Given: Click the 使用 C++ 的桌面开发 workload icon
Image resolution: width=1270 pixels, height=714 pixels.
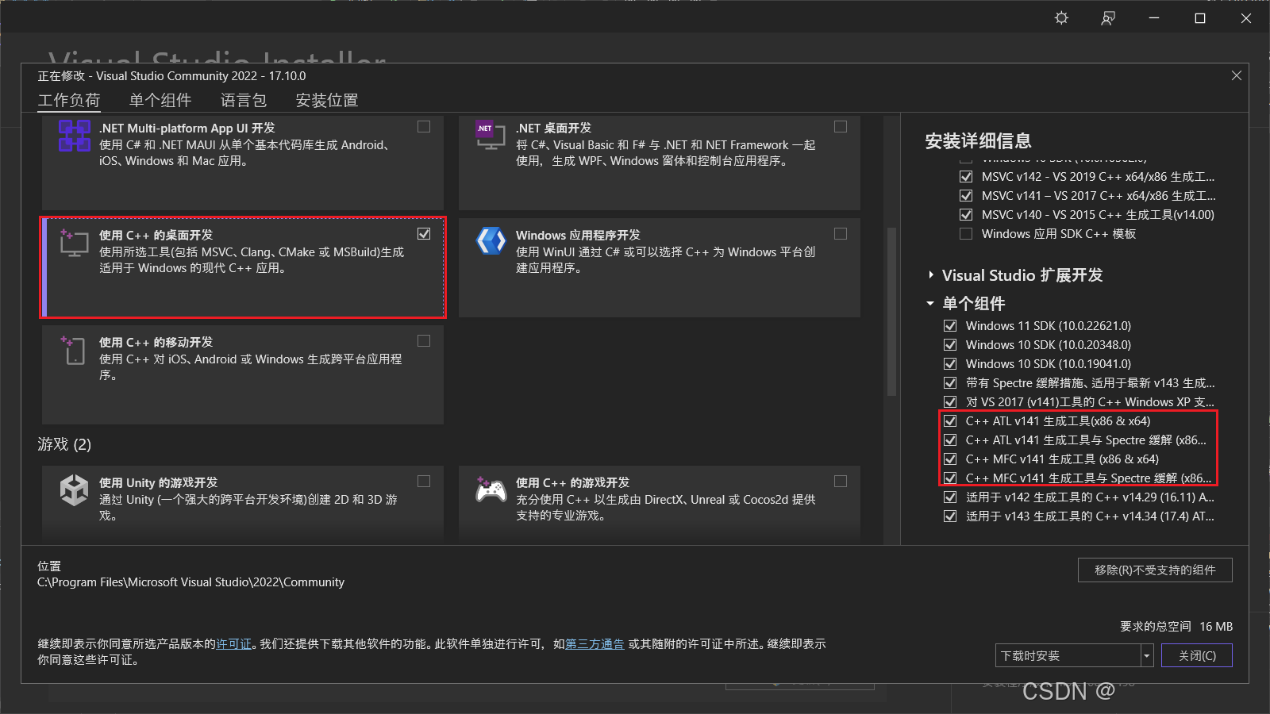Looking at the screenshot, I should point(74,243).
